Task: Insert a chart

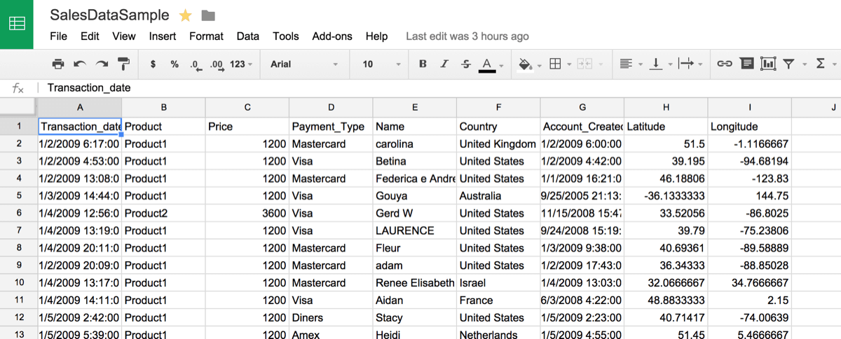Action: tap(768, 64)
